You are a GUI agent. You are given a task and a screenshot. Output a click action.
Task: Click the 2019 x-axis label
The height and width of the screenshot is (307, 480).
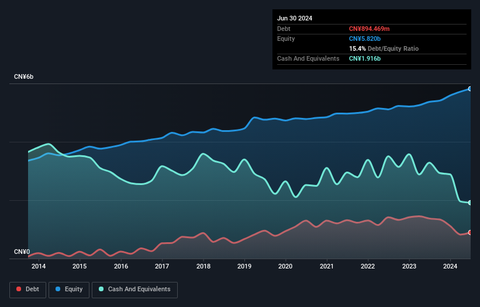coord(244,266)
